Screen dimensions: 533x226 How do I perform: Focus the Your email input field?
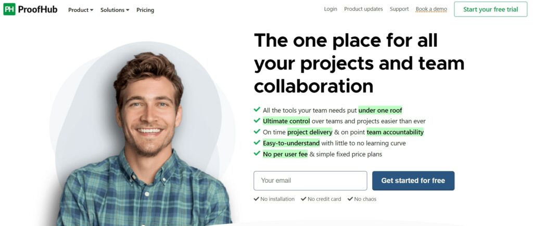(310, 180)
